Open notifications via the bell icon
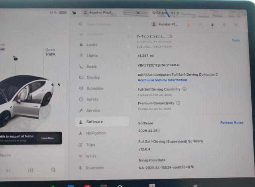 (x=212, y=25)
